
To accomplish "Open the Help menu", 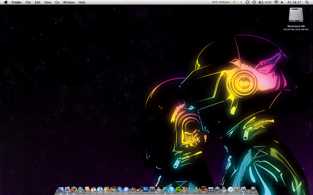I will coord(82,2).
